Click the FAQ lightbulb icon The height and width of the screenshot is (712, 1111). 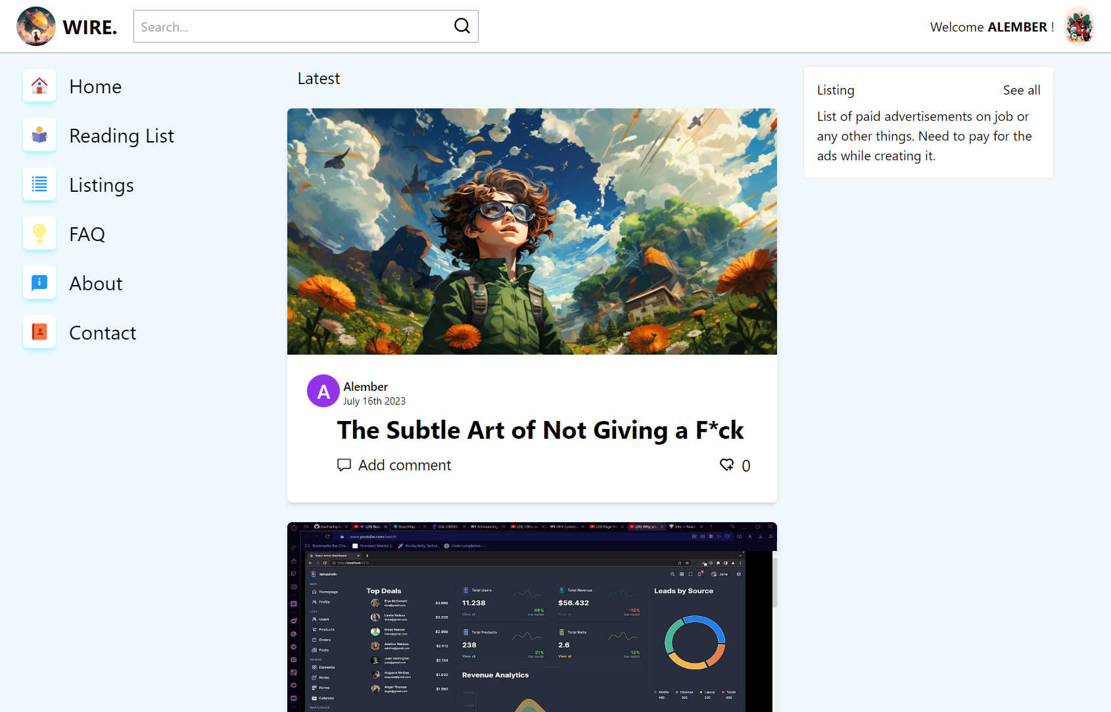[39, 234]
